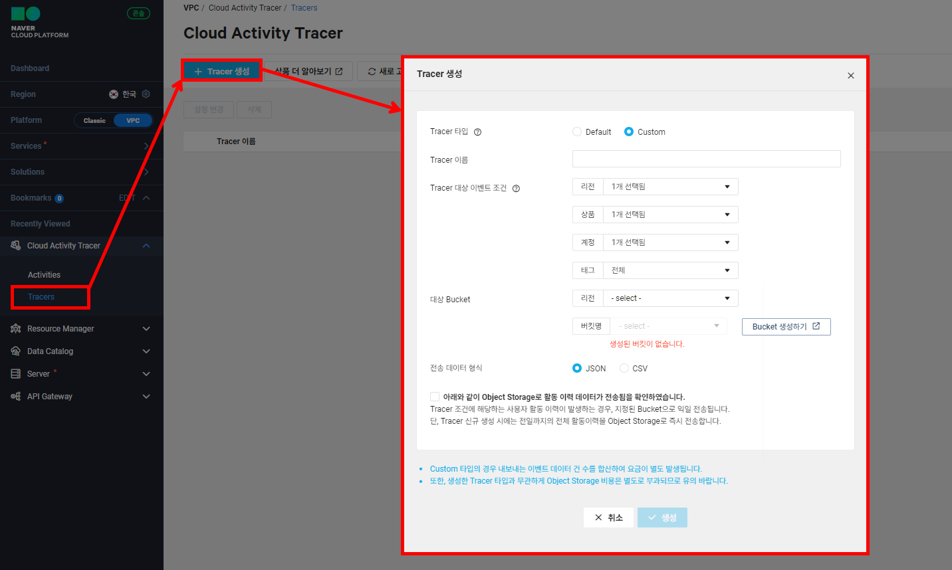The height and width of the screenshot is (570, 952).
Task: Open Region settings gear icon
Action: [146, 94]
